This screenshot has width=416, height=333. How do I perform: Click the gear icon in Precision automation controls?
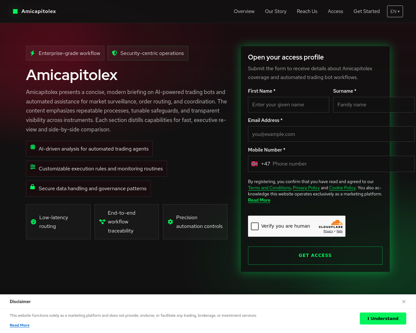pos(170,222)
